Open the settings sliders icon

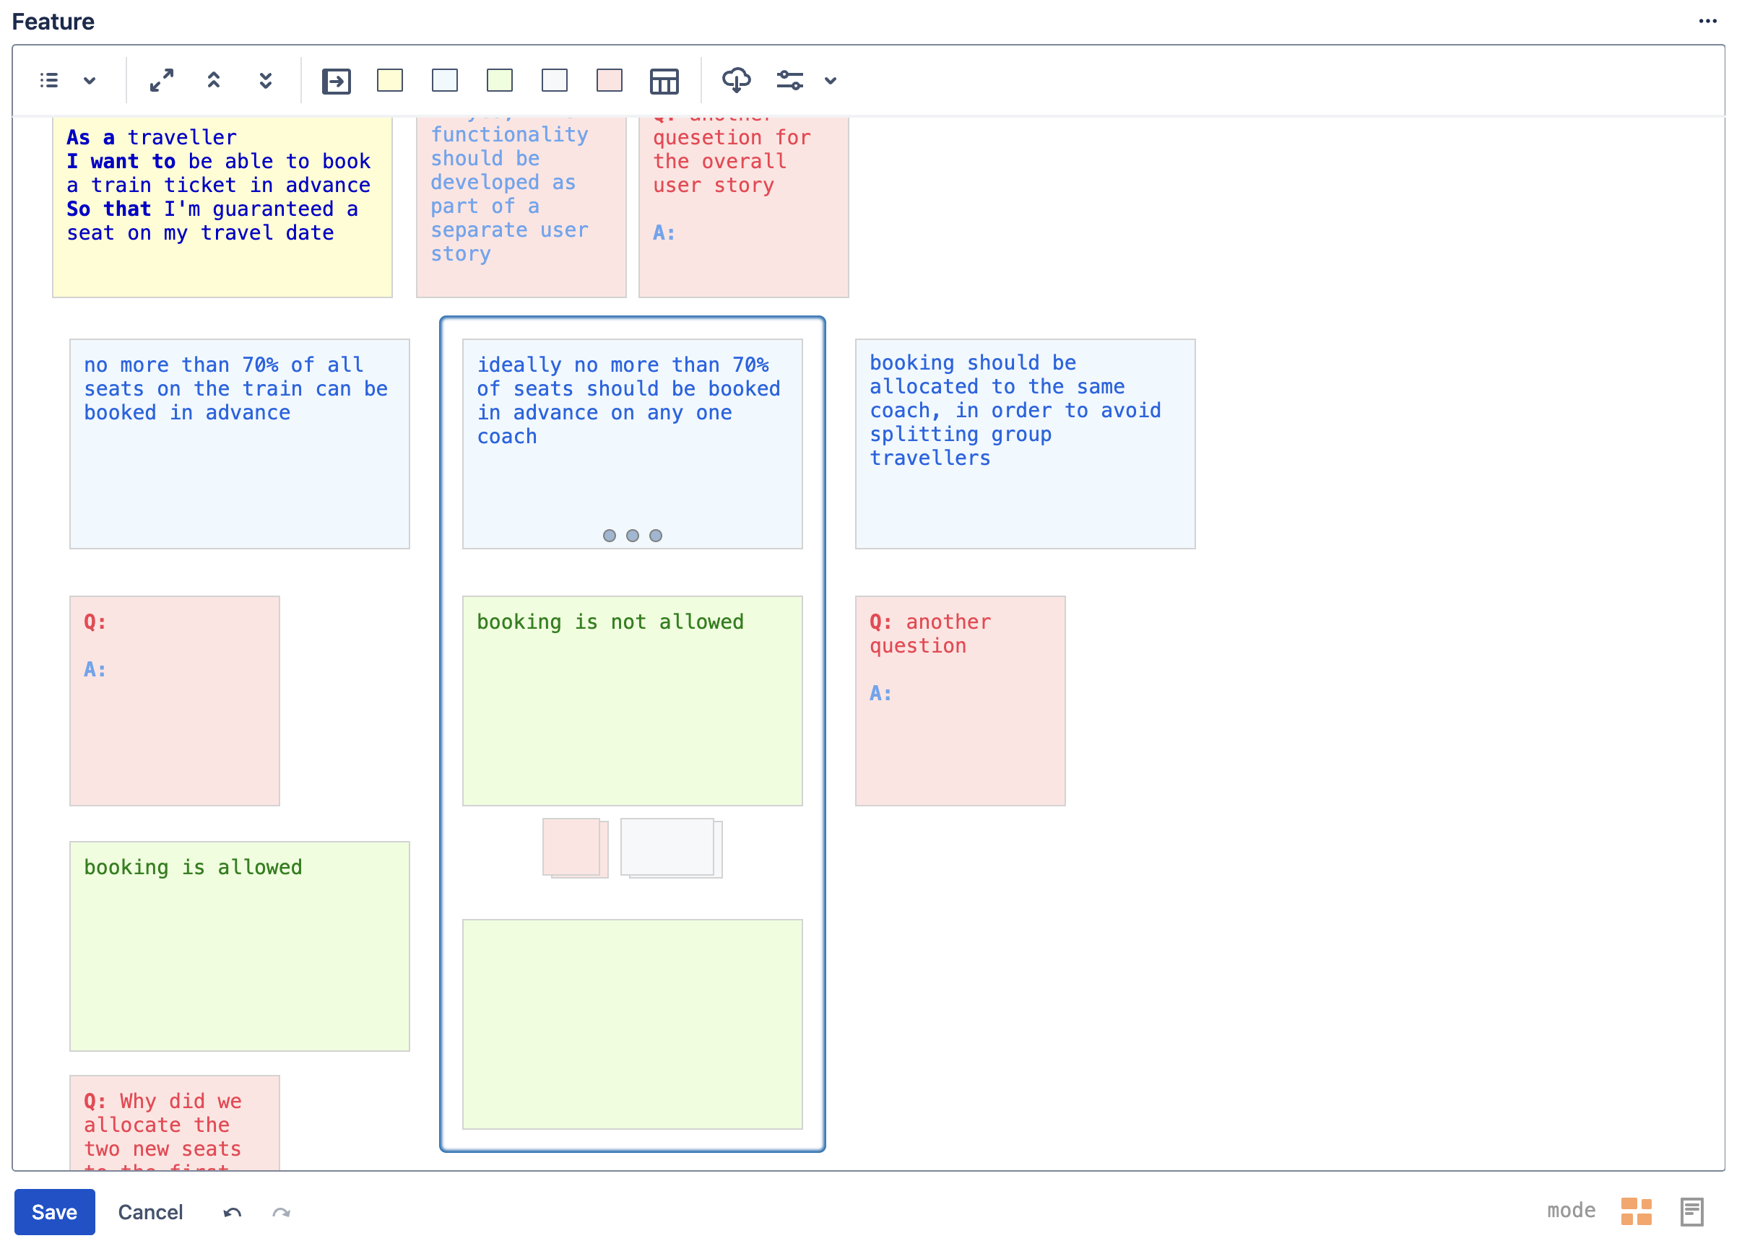tap(789, 81)
